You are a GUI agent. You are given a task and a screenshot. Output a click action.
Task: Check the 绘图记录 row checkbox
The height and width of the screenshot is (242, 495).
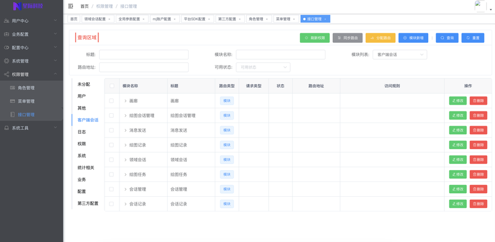(111, 145)
